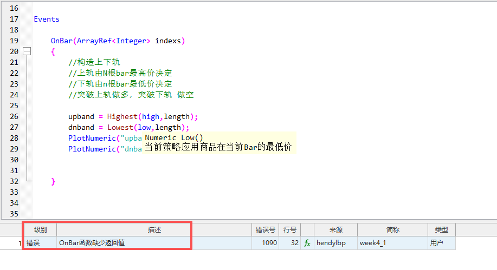Sort by 错误号 column header
The image size is (497, 270).
point(266,230)
